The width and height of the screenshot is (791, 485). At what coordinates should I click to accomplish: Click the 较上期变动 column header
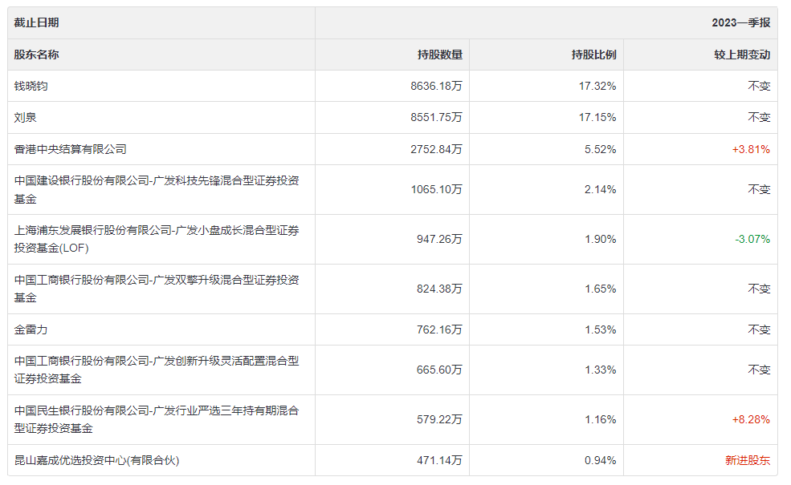(742, 55)
